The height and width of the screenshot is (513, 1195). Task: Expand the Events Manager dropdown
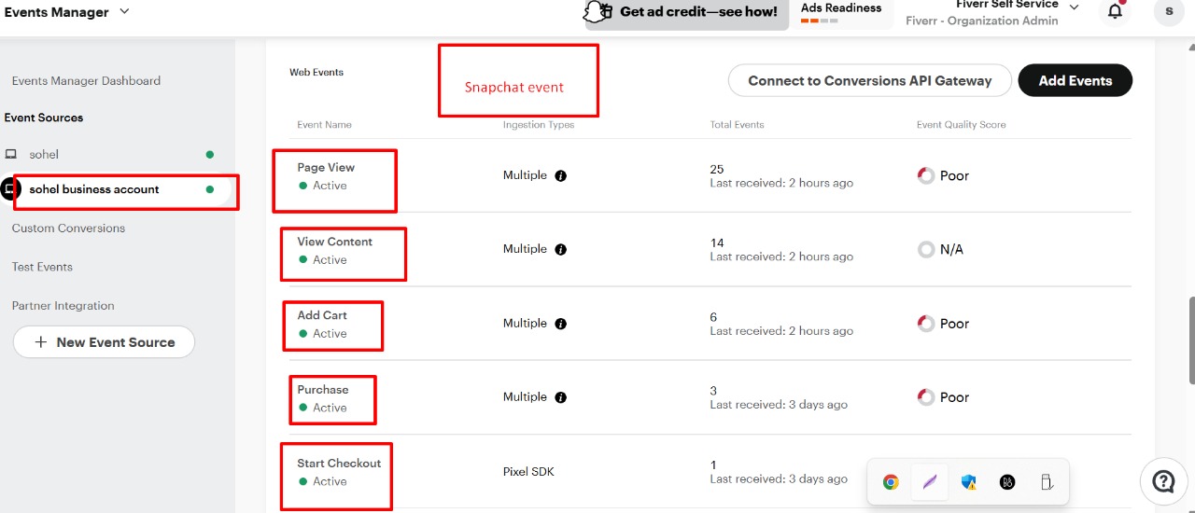point(125,11)
